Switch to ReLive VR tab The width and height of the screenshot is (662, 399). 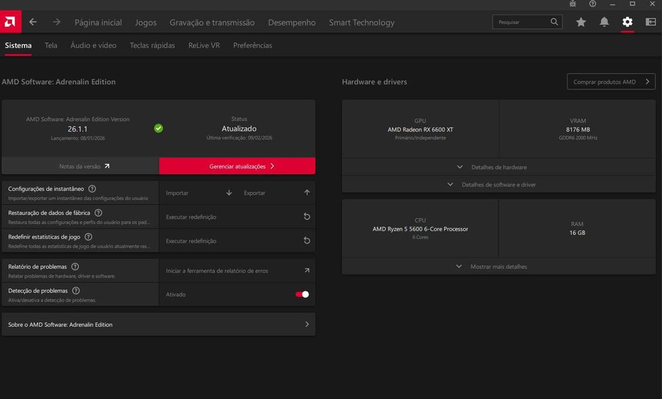click(x=204, y=45)
